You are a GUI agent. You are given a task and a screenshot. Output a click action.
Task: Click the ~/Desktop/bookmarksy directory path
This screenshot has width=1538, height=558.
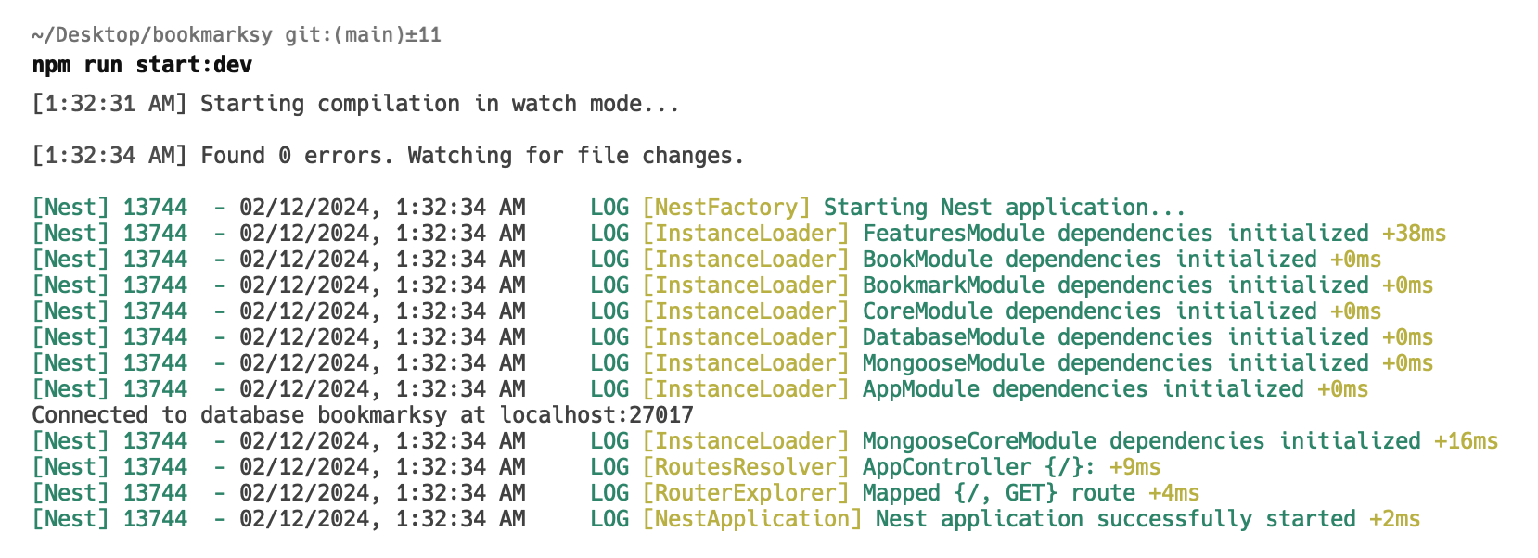152,35
